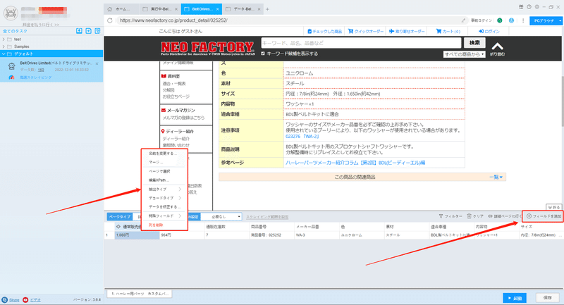Close the データ-Bel tab
Screen dimensions: 564x305
click(x=259, y=9)
